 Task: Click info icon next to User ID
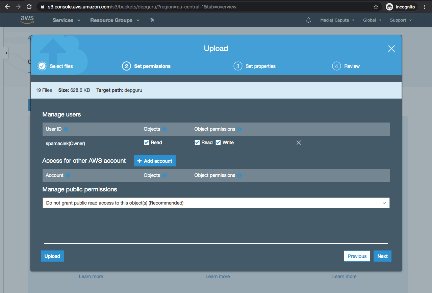pos(66,129)
